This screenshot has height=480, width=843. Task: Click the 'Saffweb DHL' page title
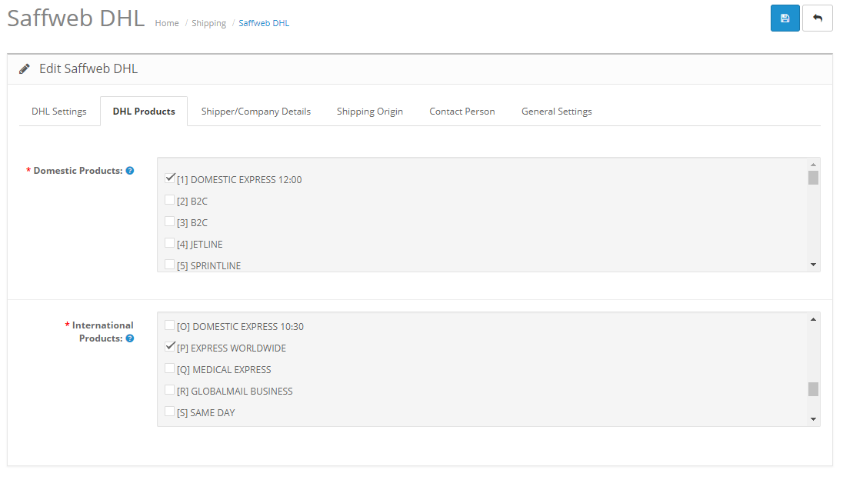[76, 18]
